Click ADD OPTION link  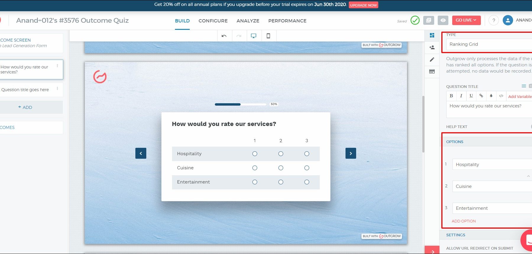click(x=464, y=221)
